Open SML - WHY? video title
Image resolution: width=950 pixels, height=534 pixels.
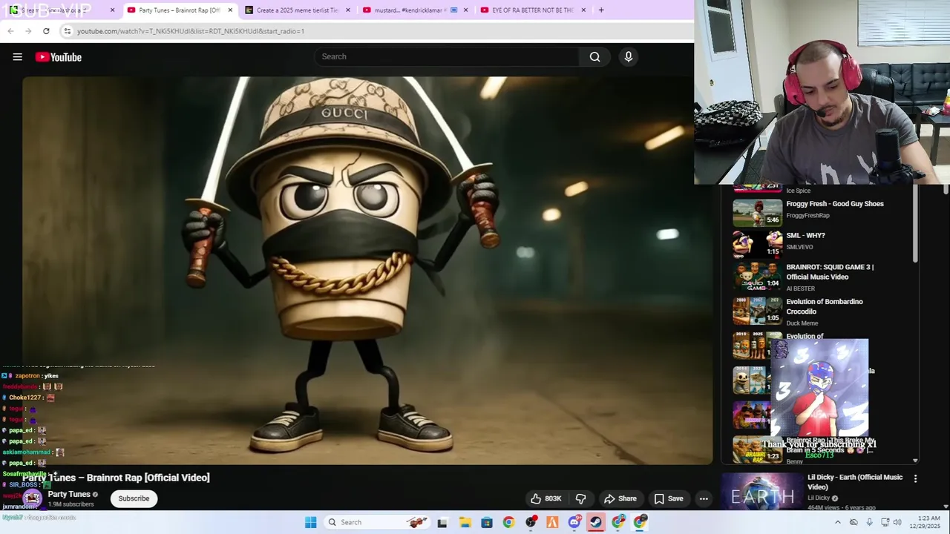pyautogui.click(x=805, y=236)
